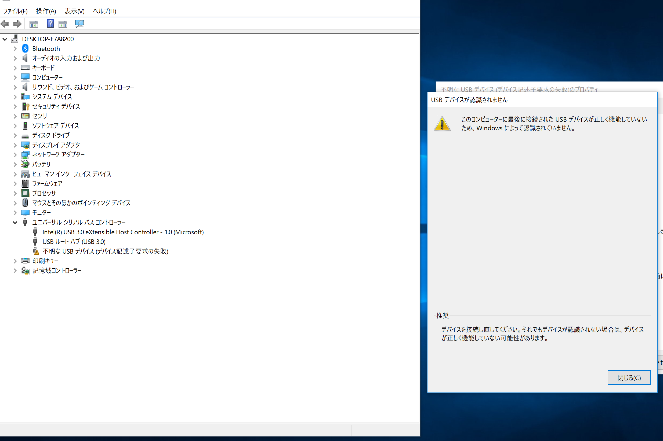Select USB ルート ハブ USB 3.0 entry
Viewport: 663px width, 441px height.
point(74,241)
